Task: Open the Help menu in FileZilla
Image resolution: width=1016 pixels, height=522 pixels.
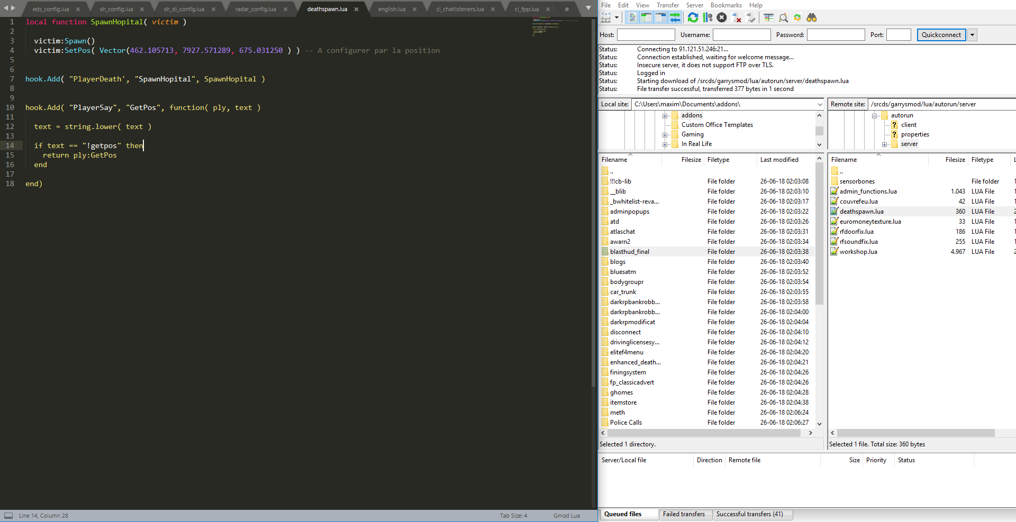Action: click(x=756, y=5)
